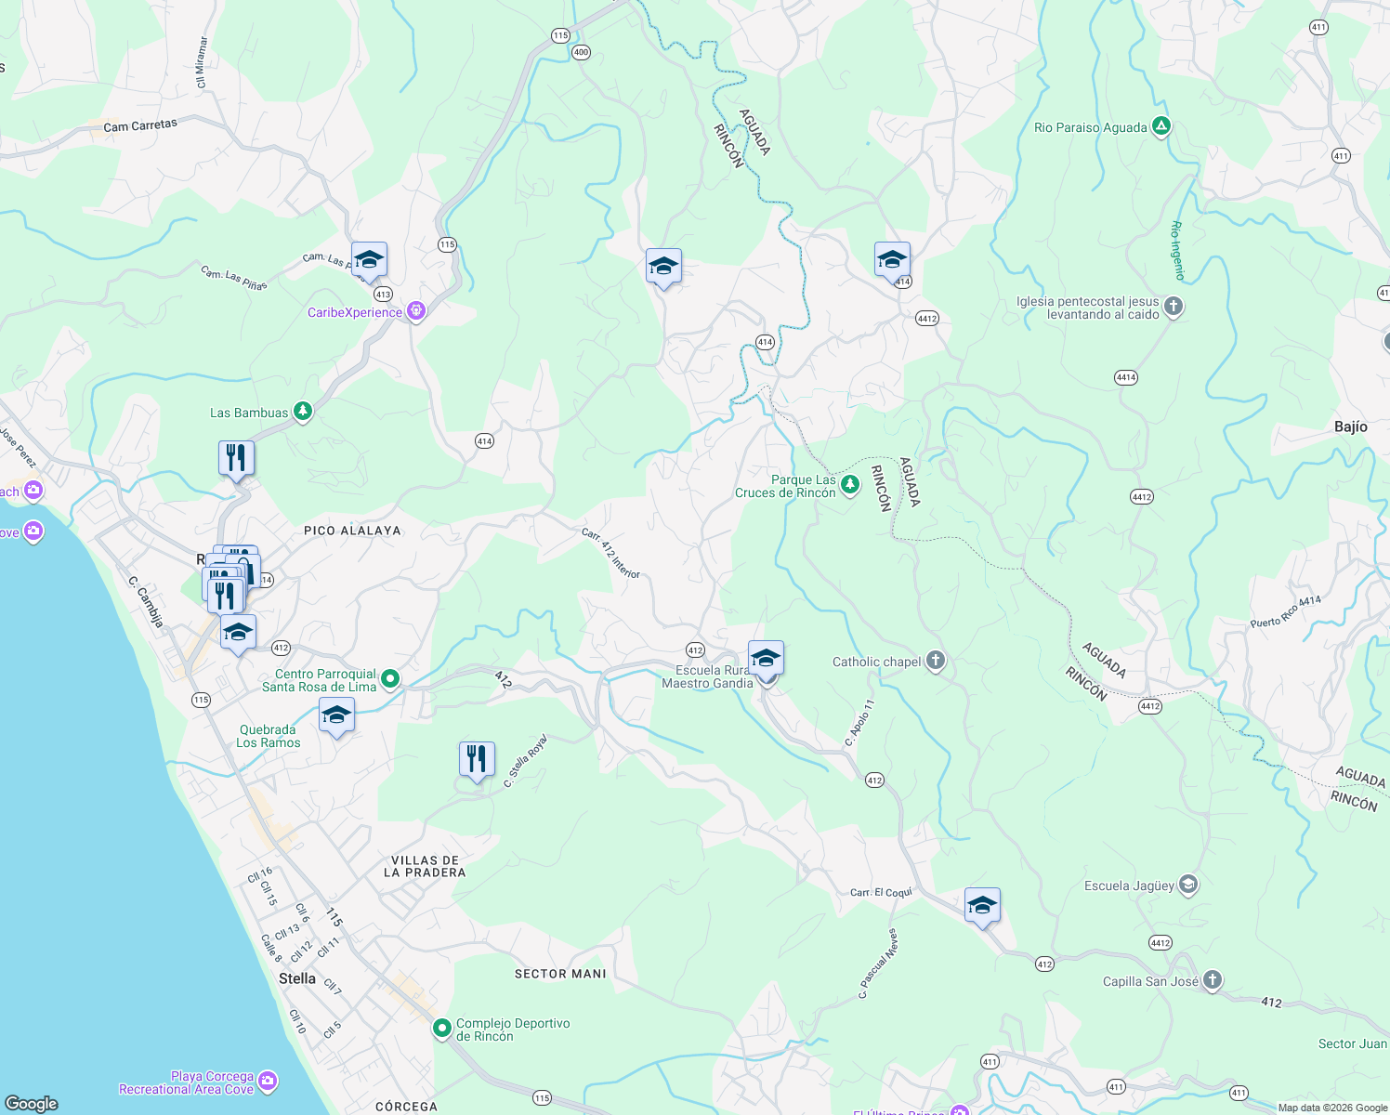Click the Iglesia pentecostal jesus levantando al caido marker

(1172, 307)
